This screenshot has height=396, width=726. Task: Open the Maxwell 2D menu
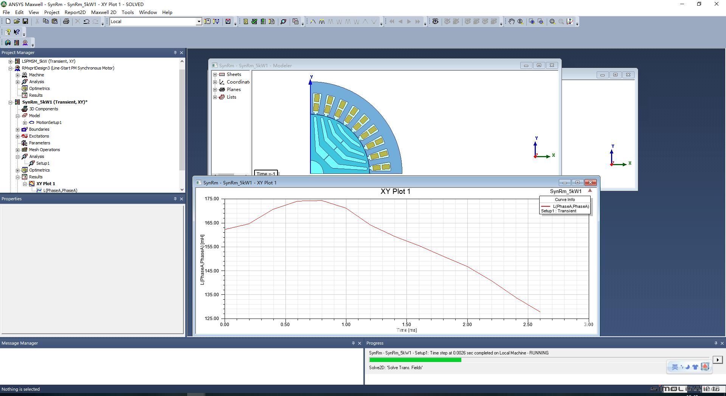pos(104,12)
